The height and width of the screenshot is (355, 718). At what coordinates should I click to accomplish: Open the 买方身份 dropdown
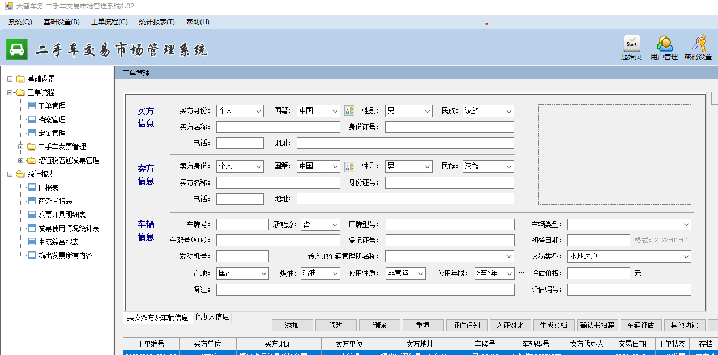pos(240,111)
